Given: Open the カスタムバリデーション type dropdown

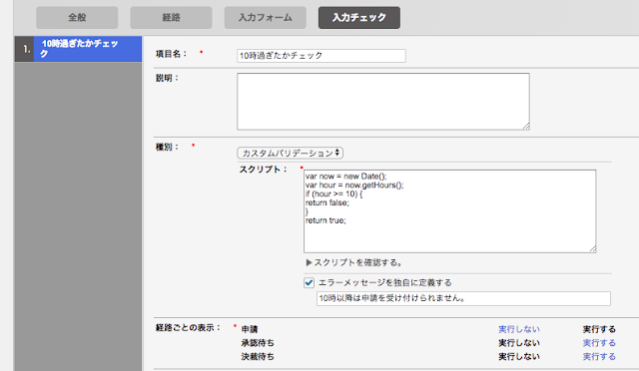Looking at the screenshot, I should (x=290, y=154).
